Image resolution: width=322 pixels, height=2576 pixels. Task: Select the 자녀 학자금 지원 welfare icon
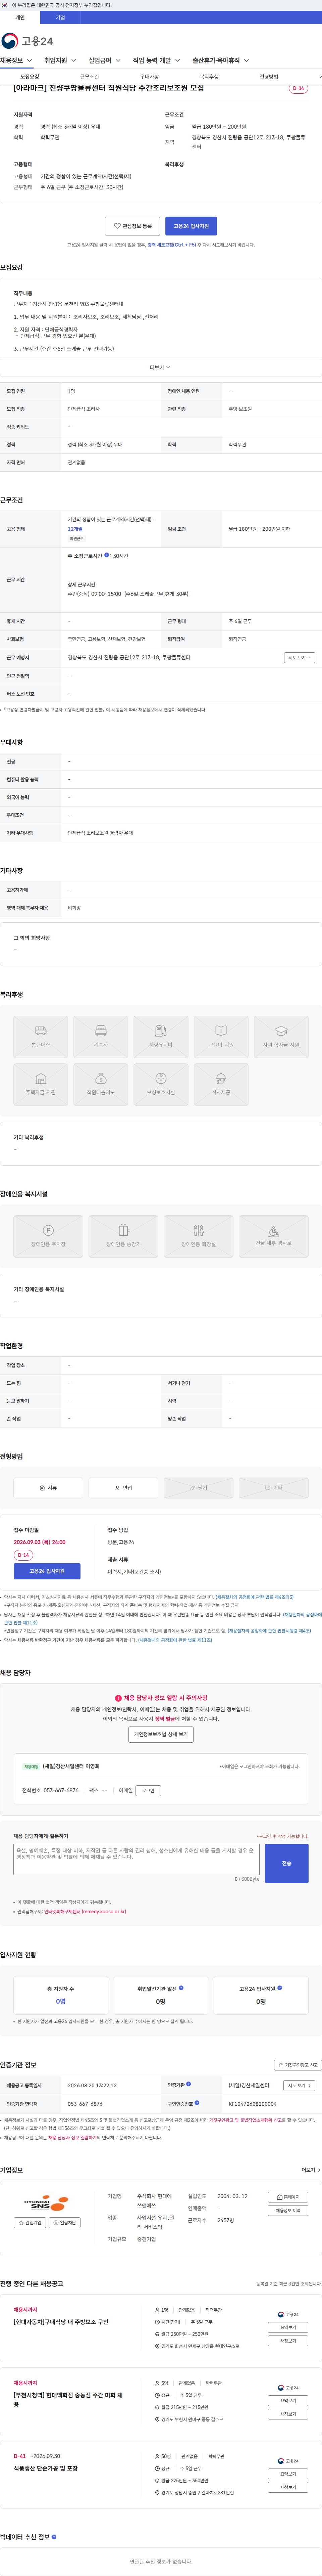pyautogui.click(x=281, y=1037)
